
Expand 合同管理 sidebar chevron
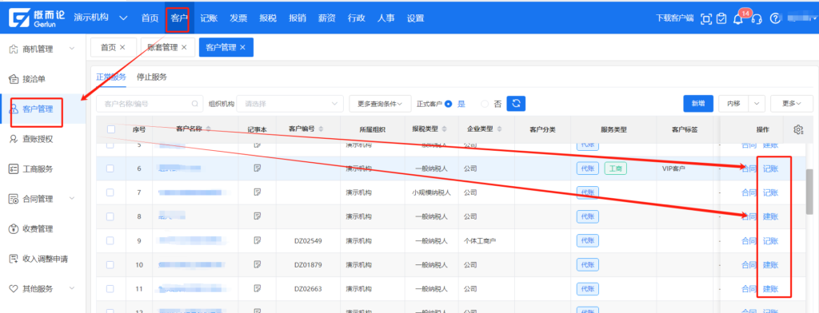71,199
